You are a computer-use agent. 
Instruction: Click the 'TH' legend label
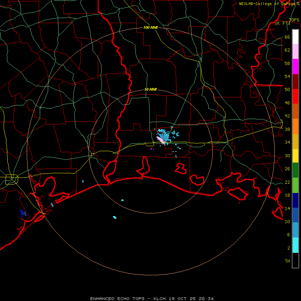coord(287,261)
